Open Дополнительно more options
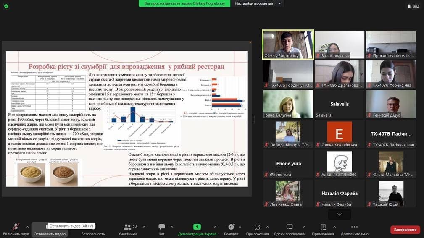Image resolution: width=424 pixels, height=238 pixels. pyautogui.click(x=355, y=230)
